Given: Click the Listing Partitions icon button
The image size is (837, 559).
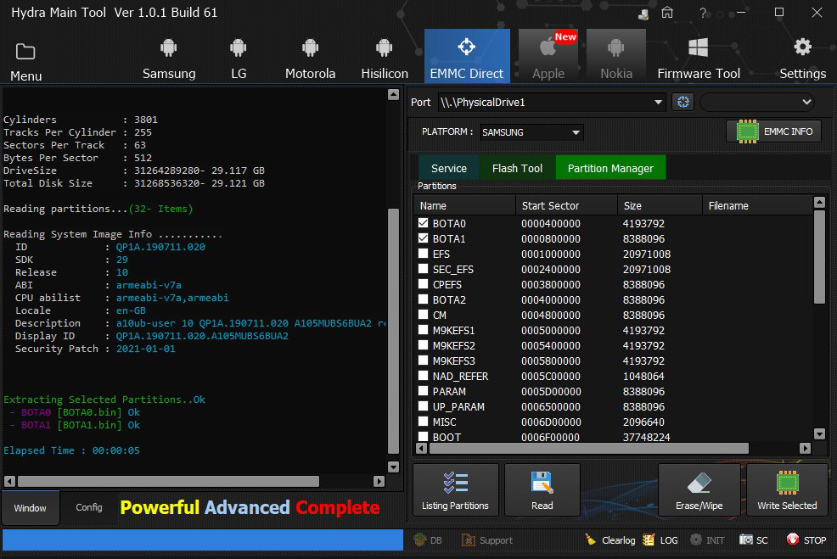Looking at the screenshot, I should tap(455, 484).
